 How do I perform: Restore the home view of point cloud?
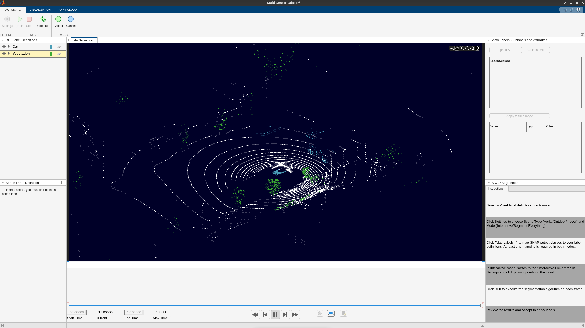[472, 48]
